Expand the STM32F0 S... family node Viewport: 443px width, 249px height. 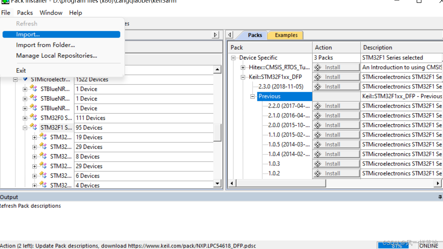pyautogui.click(x=25, y=118)
